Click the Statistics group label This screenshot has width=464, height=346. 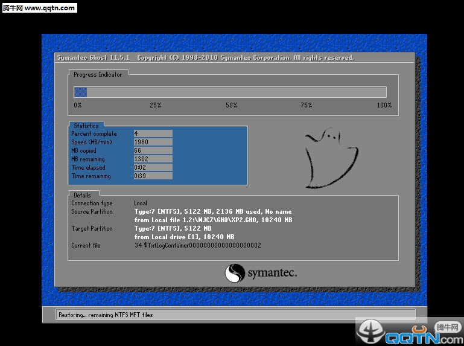tap(86, 126)
